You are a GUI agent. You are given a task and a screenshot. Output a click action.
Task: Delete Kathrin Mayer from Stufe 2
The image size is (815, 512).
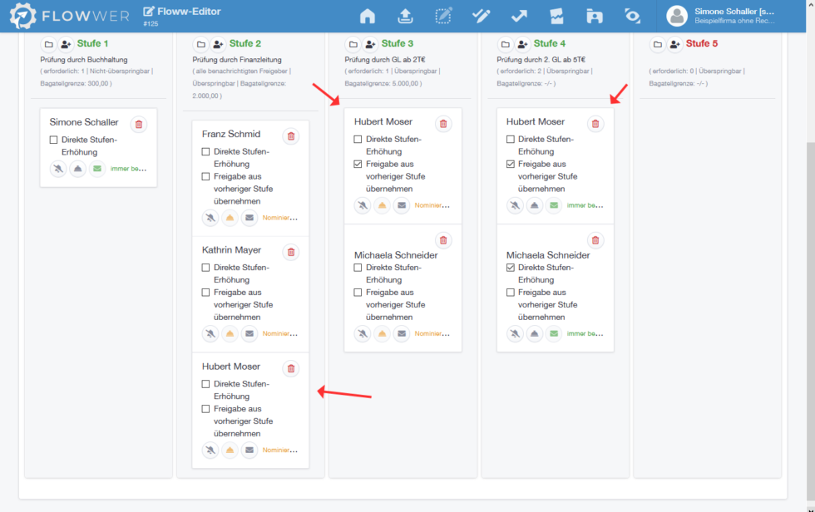[x=291, y=252]
